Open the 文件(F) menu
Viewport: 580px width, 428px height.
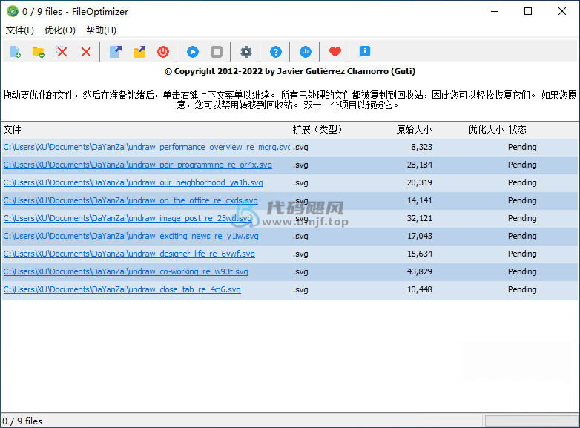click(x=20, y=30)
